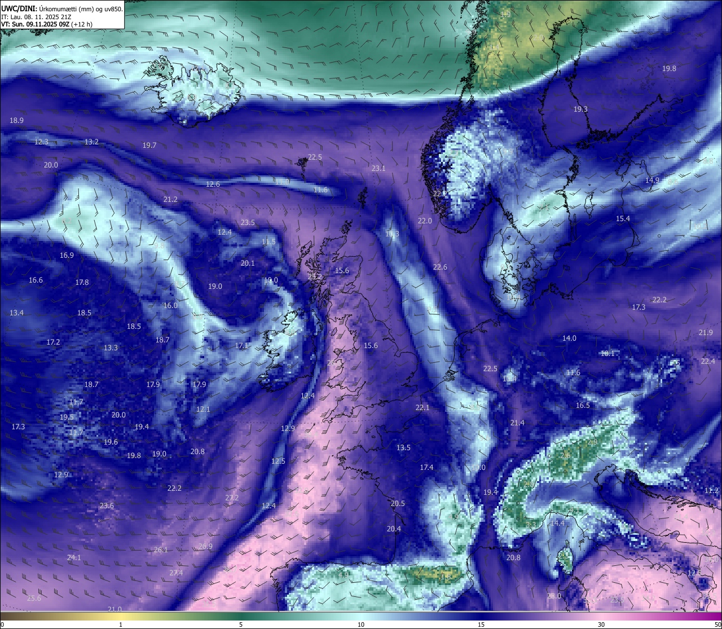
Task: Click the 15.4 value near the Baltic states
Action: coord(623,218)
